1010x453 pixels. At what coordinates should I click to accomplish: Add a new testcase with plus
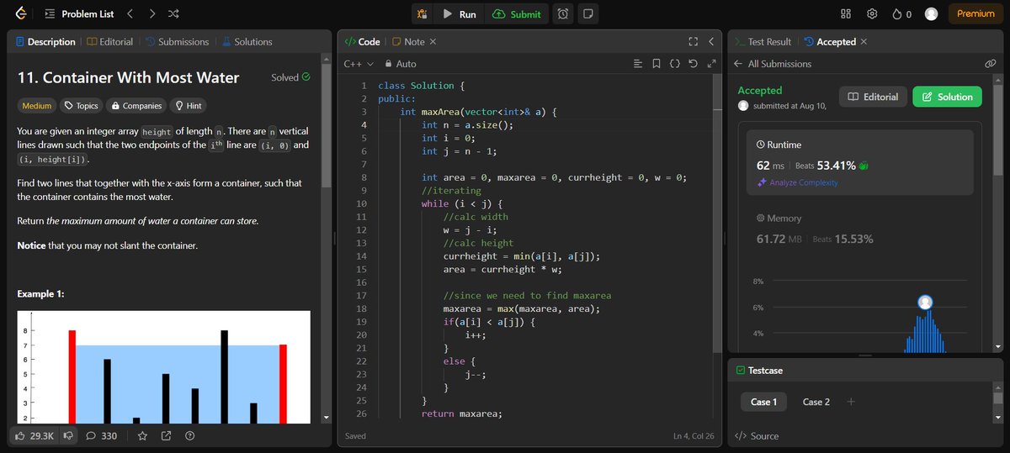[851, 402]
